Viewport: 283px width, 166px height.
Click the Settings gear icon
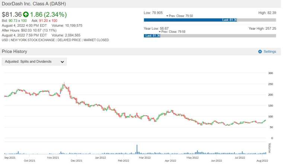click(260, 52)
